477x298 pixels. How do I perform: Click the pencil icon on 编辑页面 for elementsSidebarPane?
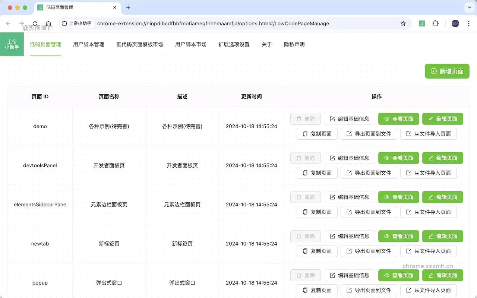432,197
